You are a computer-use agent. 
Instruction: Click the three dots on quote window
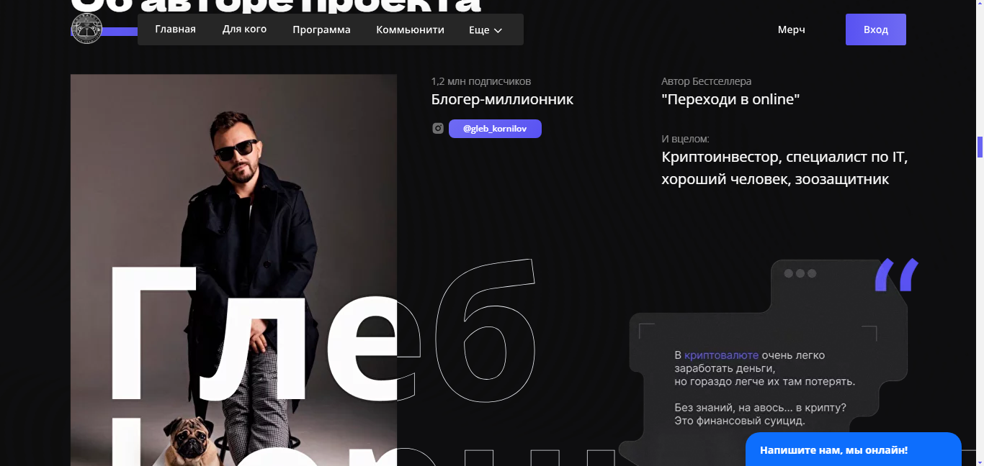point(800,273)
